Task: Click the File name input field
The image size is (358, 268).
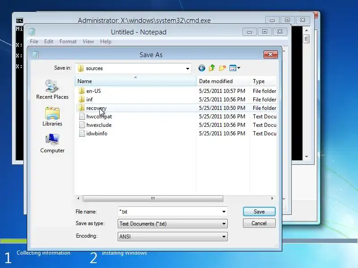Action: pyautogui.click(x=170, y=212)
